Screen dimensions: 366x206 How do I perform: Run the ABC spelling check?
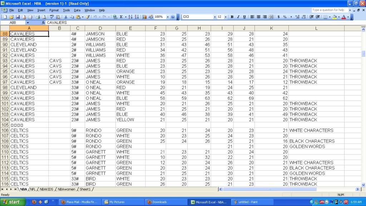click(x=52, y=17)
